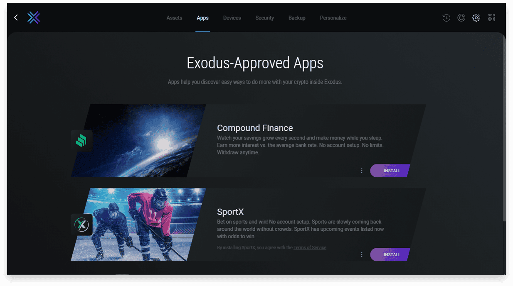513x286 pixels.
Task: Open the Personalize tab
Action: (333, 18)
